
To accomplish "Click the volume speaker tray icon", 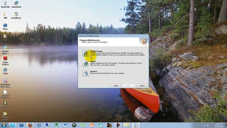I will [204, 125].
